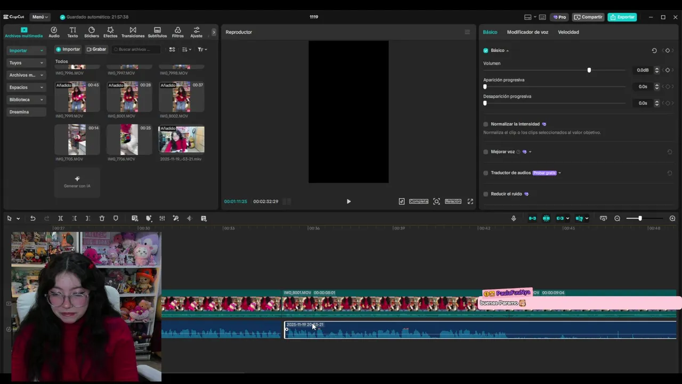
Task: Click the Grabar button
Action: 96,49
